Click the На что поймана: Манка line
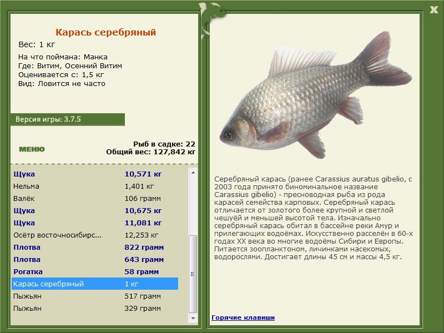The height and width of the screenshot is (333, 444). [63, 57]
